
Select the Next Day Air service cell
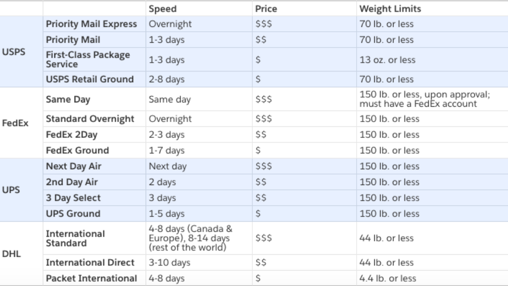73,166
